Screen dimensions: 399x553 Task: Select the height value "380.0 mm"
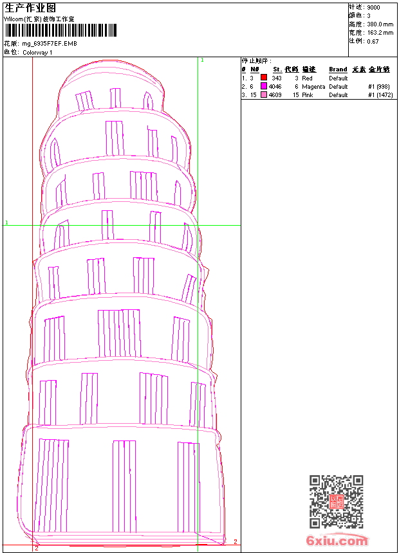(380, 24)
